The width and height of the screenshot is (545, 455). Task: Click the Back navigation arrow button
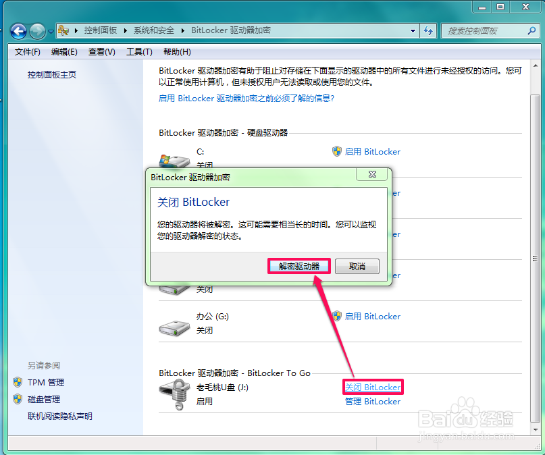click(x=18, y=31)
